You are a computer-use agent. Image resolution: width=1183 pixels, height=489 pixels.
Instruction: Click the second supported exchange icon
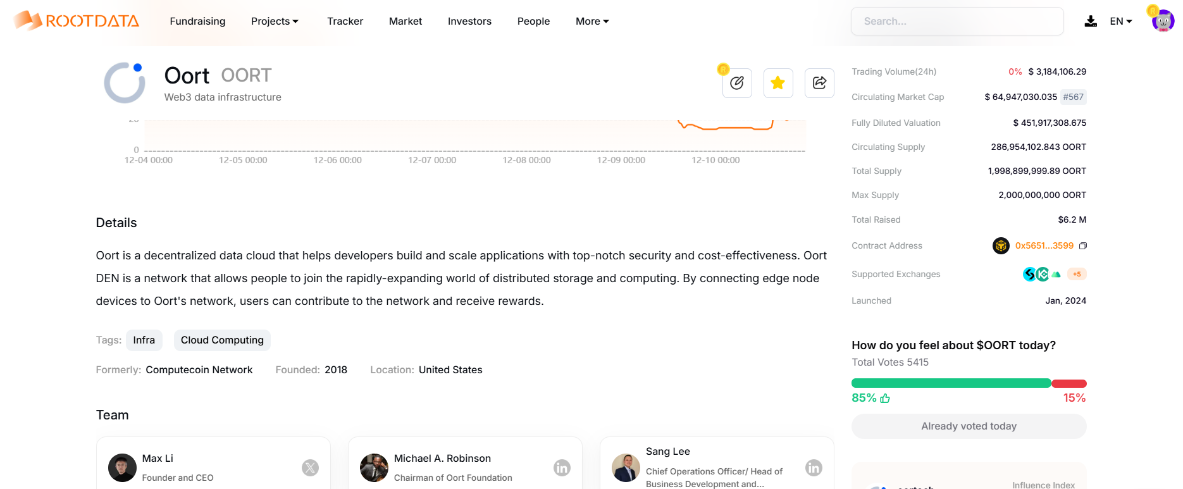(x=1043, y=274)
